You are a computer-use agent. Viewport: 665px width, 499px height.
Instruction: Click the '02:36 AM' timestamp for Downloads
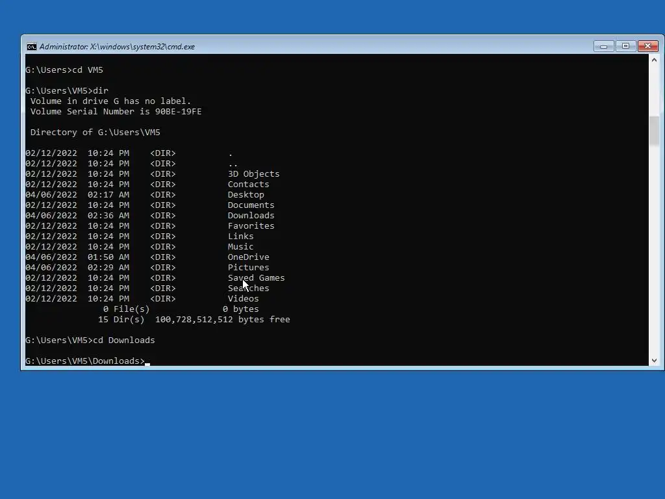[108, 216]
